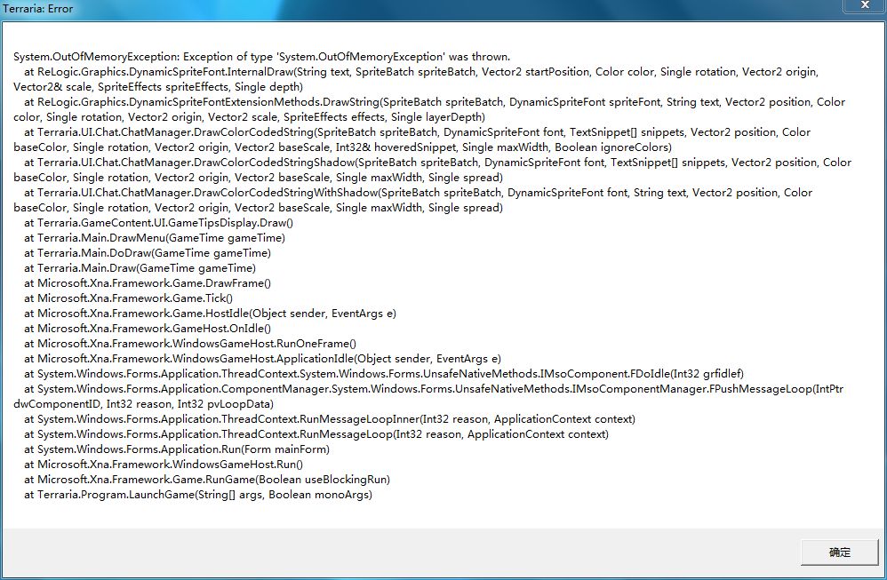Image resolution: width=887 pixels, height=580 pixels.
Task: Click the DrawColorCodedStringWithShadow stack line
Action: (x=418, y=193)
